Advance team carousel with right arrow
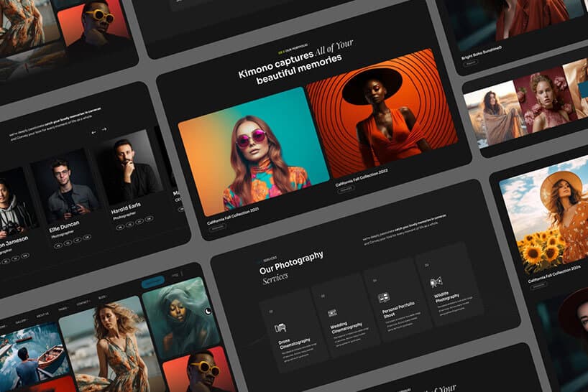This screenshot has height=392, width=588. point(104,129)
